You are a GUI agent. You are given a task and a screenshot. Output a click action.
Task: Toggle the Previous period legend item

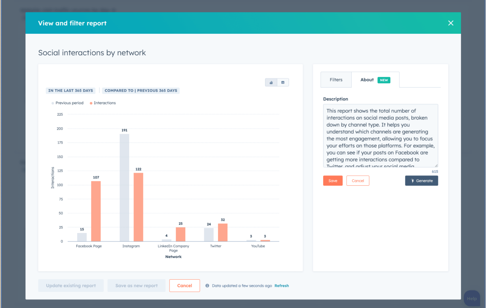coord(68,103)
